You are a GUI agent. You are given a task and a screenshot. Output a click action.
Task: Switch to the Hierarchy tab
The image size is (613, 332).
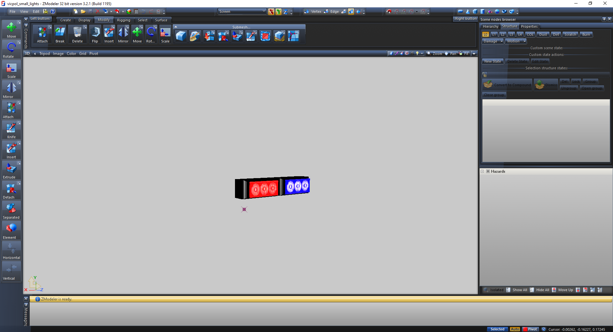[490, 26]
